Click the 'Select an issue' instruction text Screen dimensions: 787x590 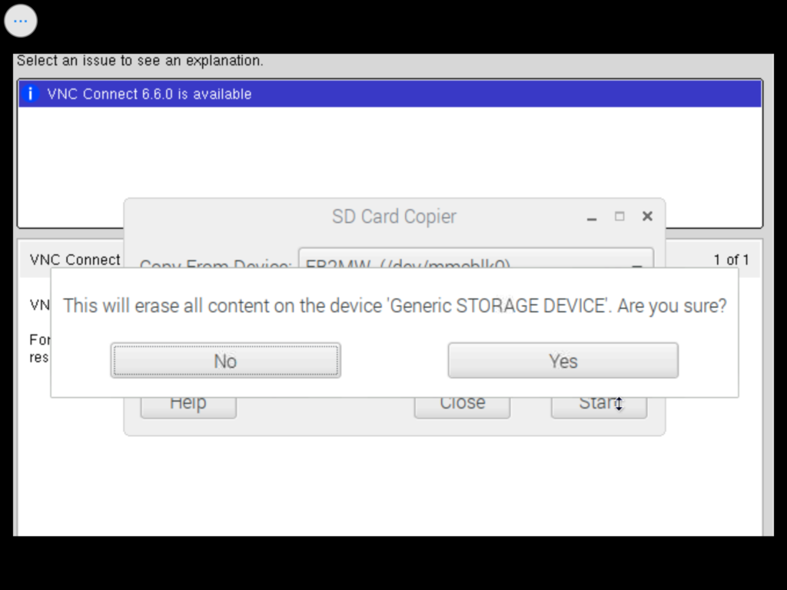point(140,61)
